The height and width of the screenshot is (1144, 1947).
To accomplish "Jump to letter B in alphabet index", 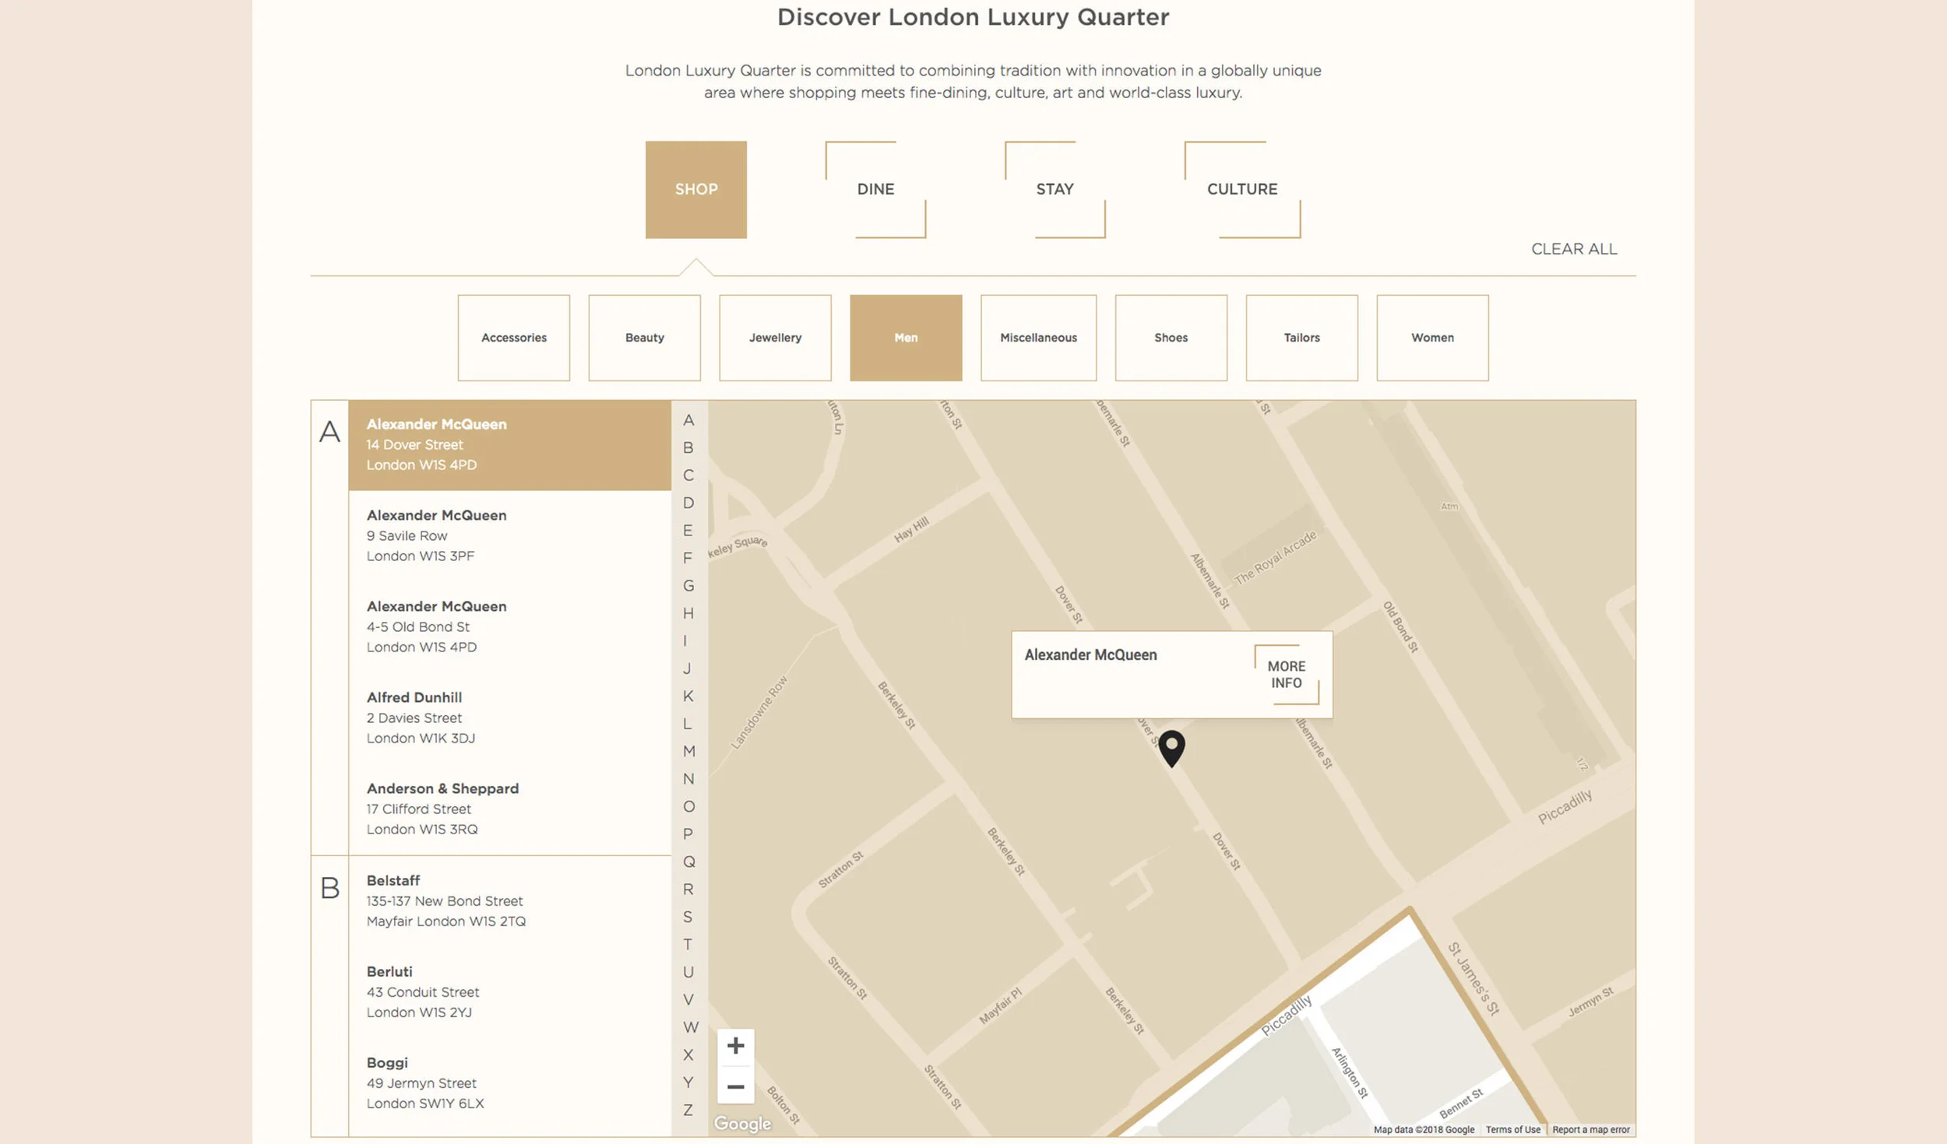I will pyautogui.click(x=688, y=447).
